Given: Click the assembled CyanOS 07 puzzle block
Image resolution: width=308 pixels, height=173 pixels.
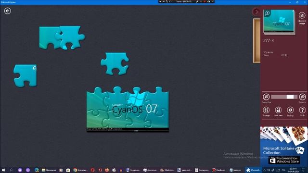Looking at the screenshot, I should coord(128,109).
